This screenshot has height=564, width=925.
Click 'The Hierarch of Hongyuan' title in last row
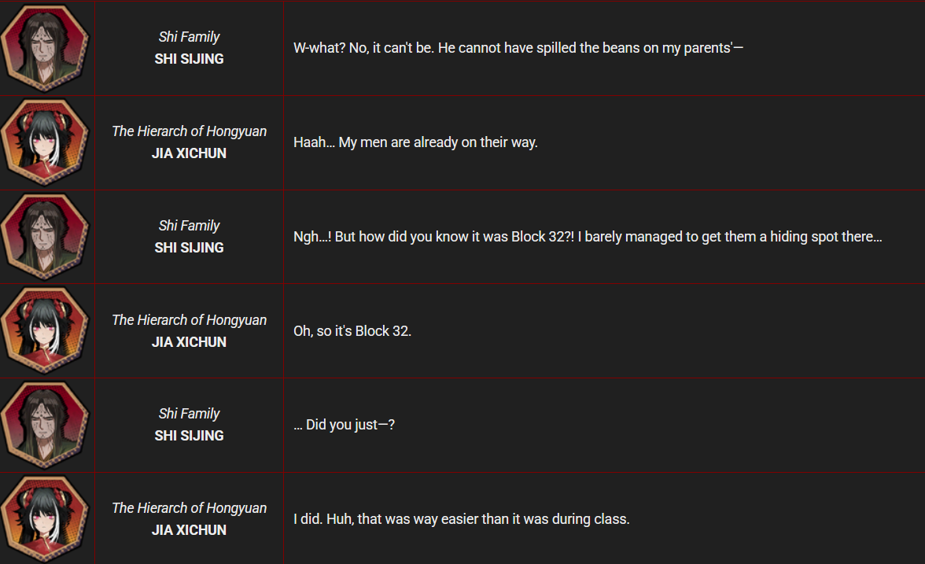point(189,508)
